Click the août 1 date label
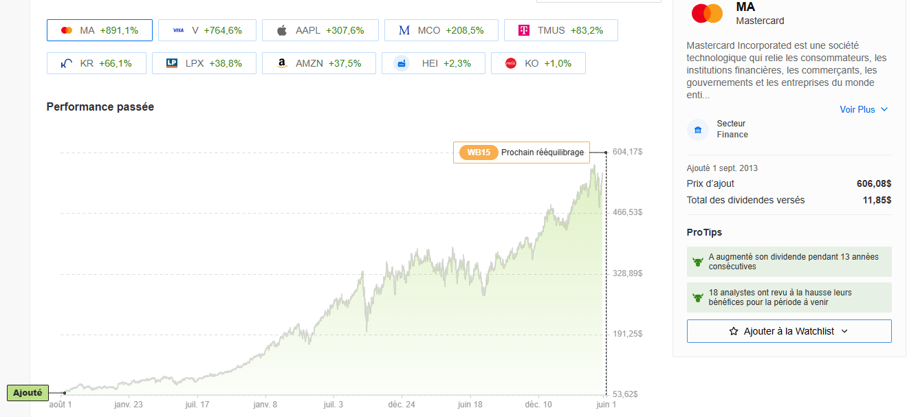Screen dimensions: 907x417 tap(61, 405)
